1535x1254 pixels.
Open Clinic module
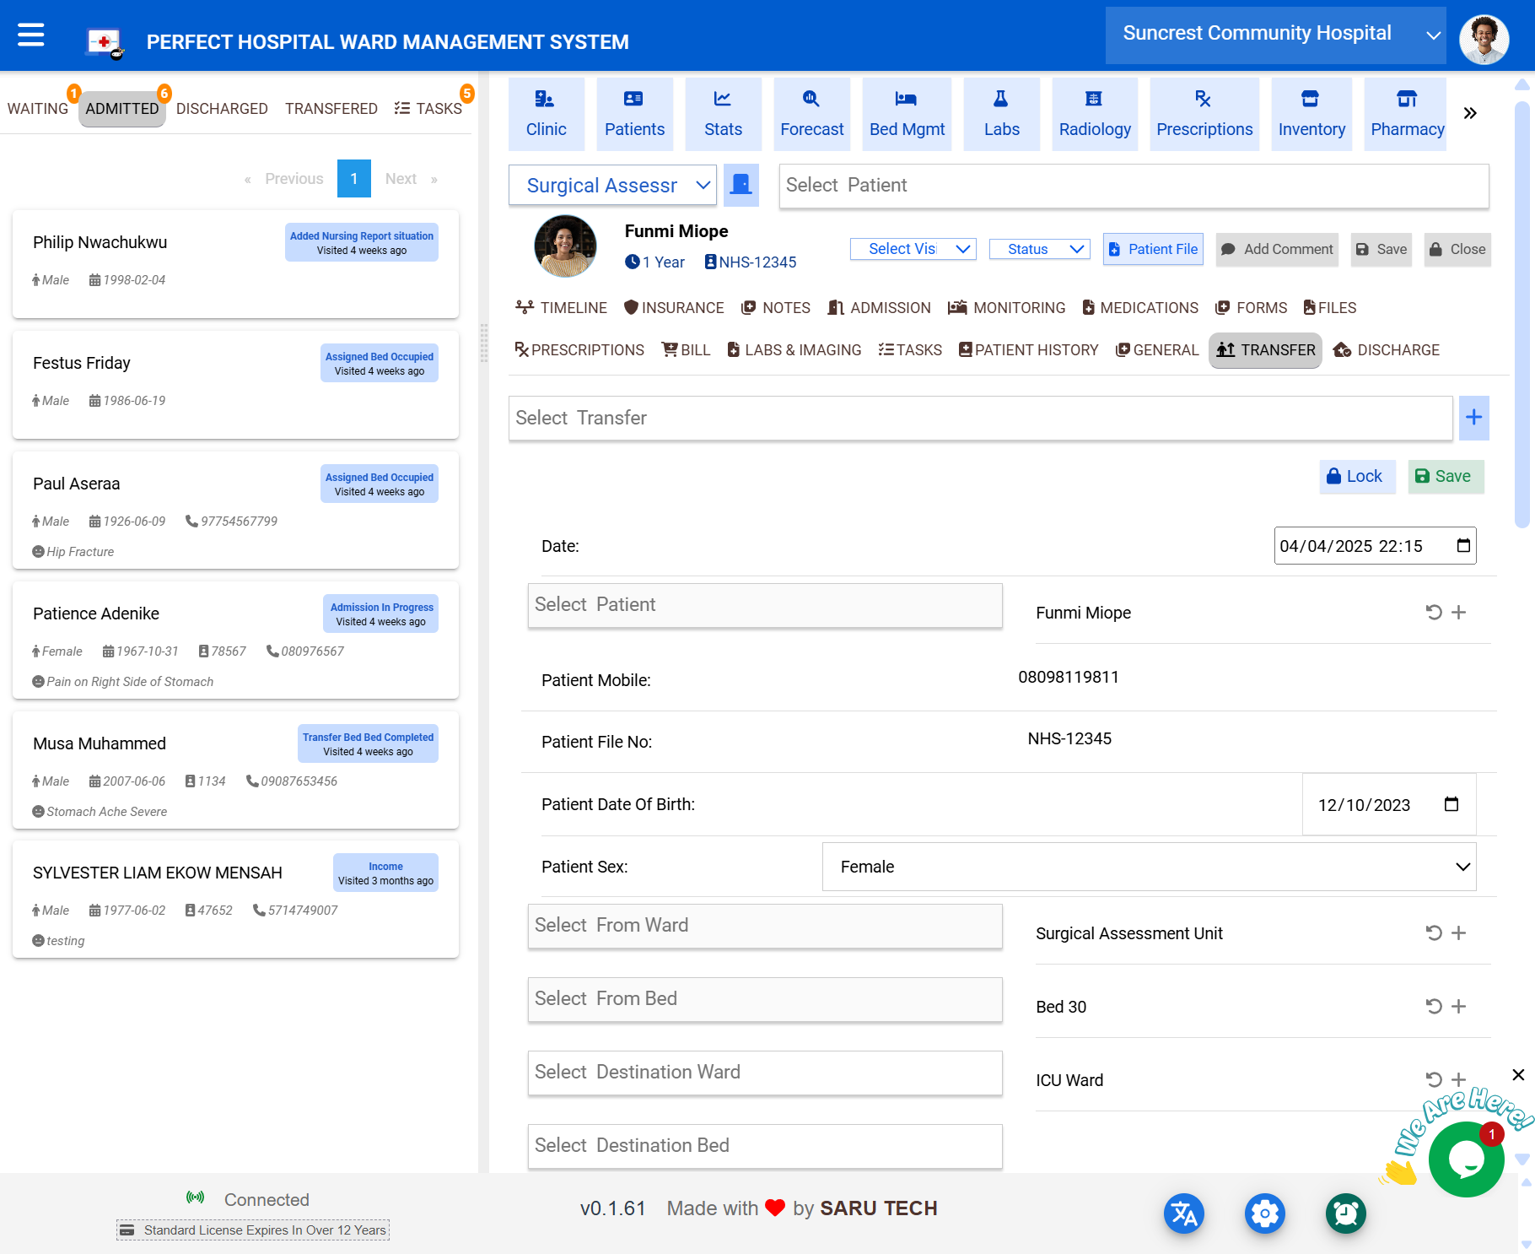pyautogui.click(x=547, y=114)
